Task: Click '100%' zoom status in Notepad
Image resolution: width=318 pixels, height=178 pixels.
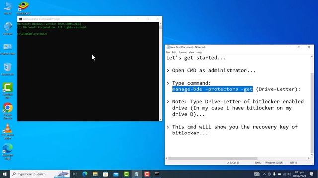Action: click(x=258, y=163)
